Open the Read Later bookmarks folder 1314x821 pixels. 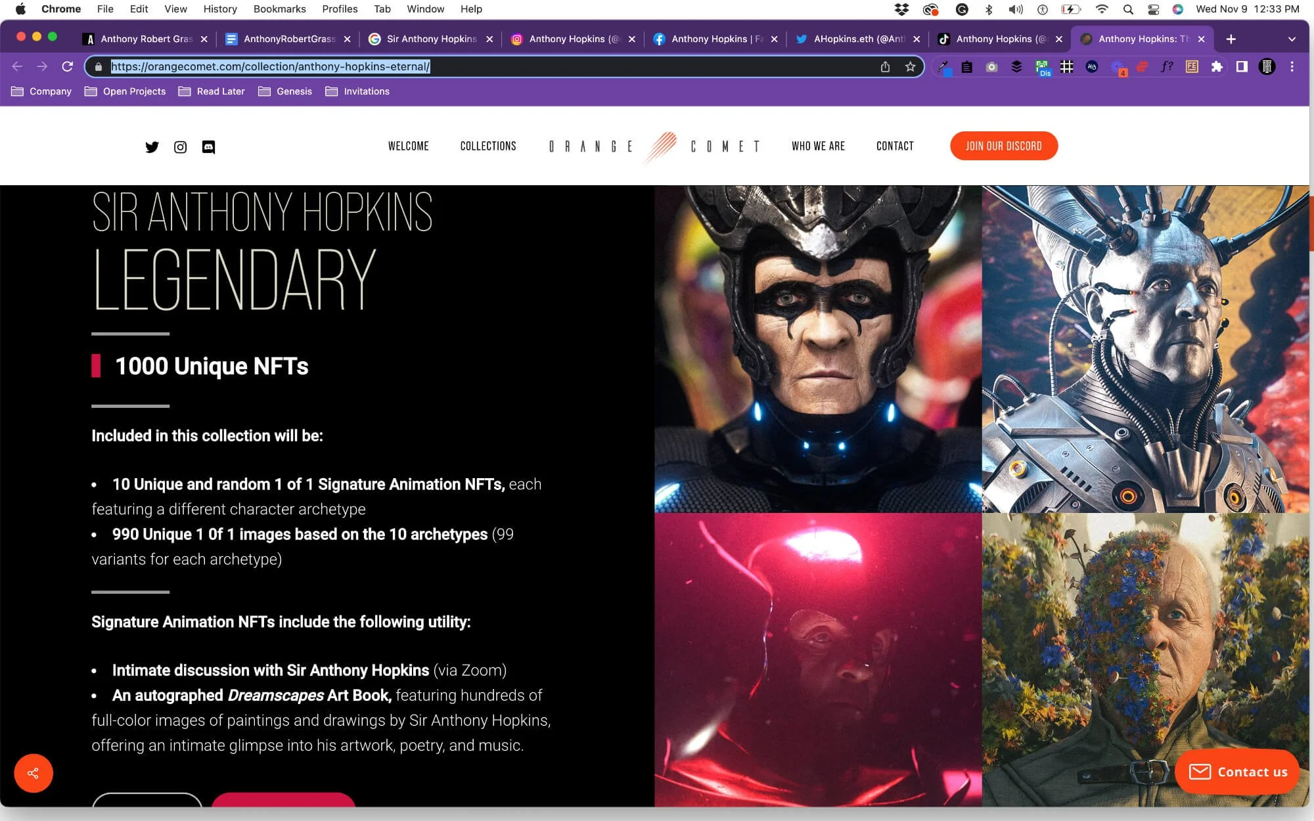point(212,91)
